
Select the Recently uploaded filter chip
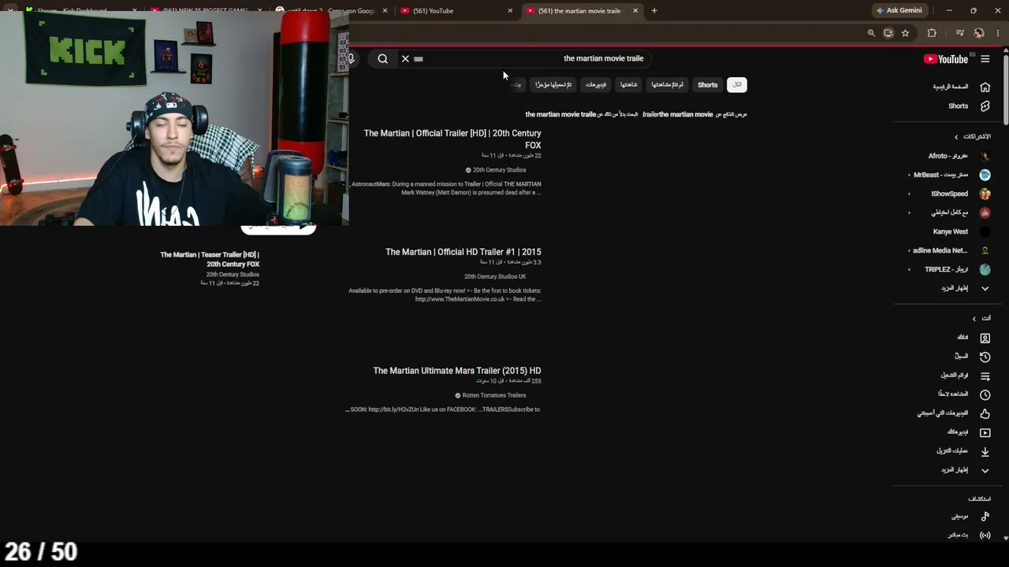(x=553, y=85)
